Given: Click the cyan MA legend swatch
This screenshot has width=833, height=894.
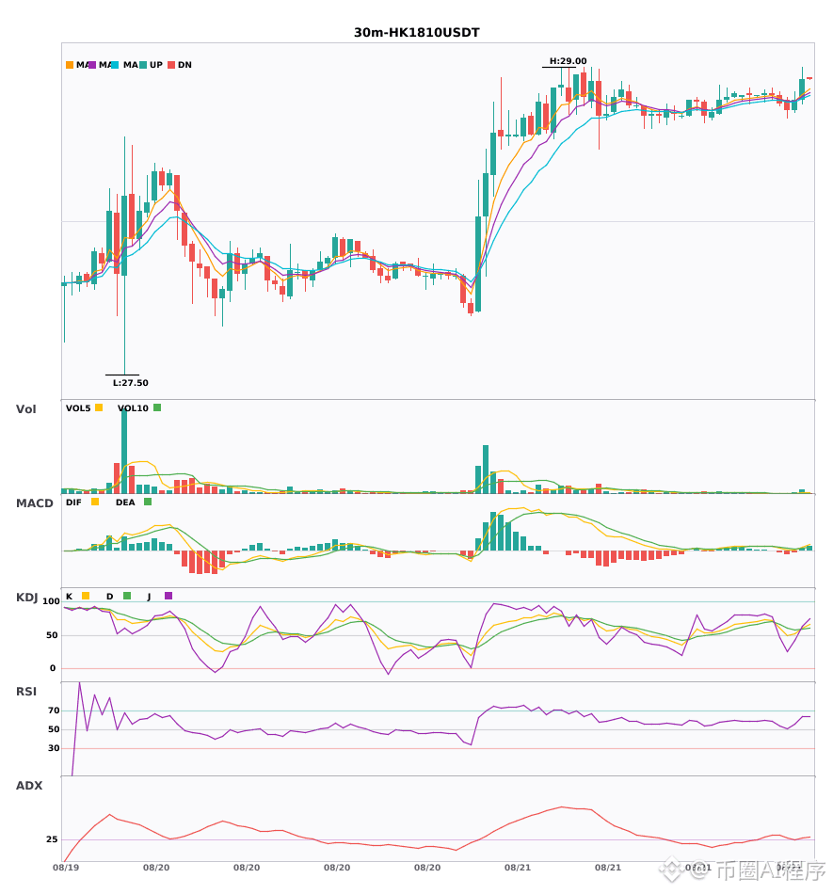Looking at the screenshot, I should pos(115,65).
